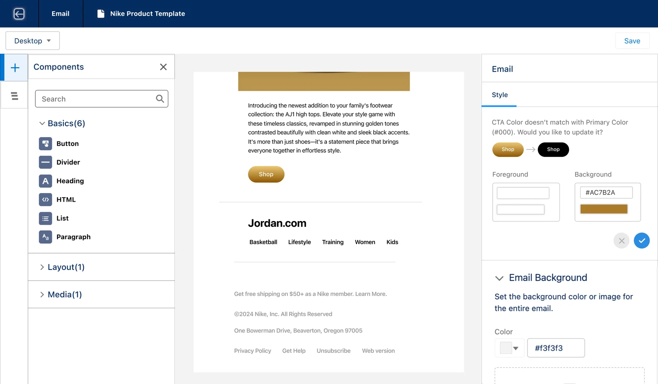Screen dimensions: 658x384
Task: Dismiss the CTA color suggestion with X
Action: pos(621,241)
